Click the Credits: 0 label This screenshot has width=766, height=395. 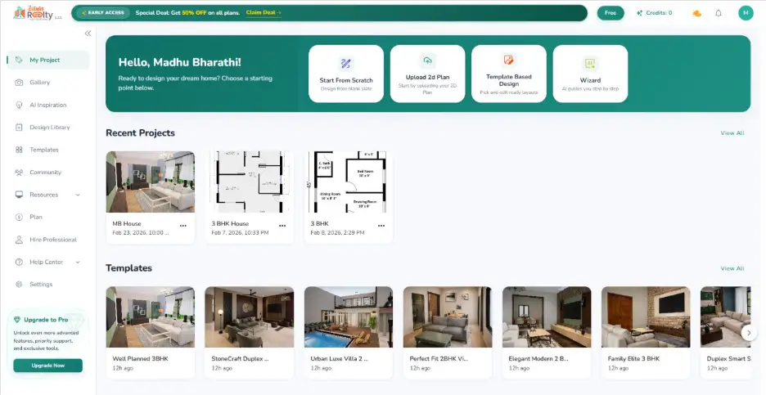pos(659,13)
